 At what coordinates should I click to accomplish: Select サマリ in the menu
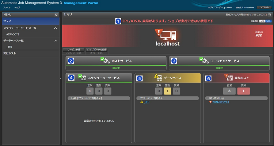[31, 21]
